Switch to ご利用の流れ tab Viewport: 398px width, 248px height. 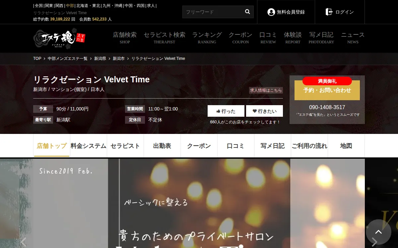(x=309, y=146)
